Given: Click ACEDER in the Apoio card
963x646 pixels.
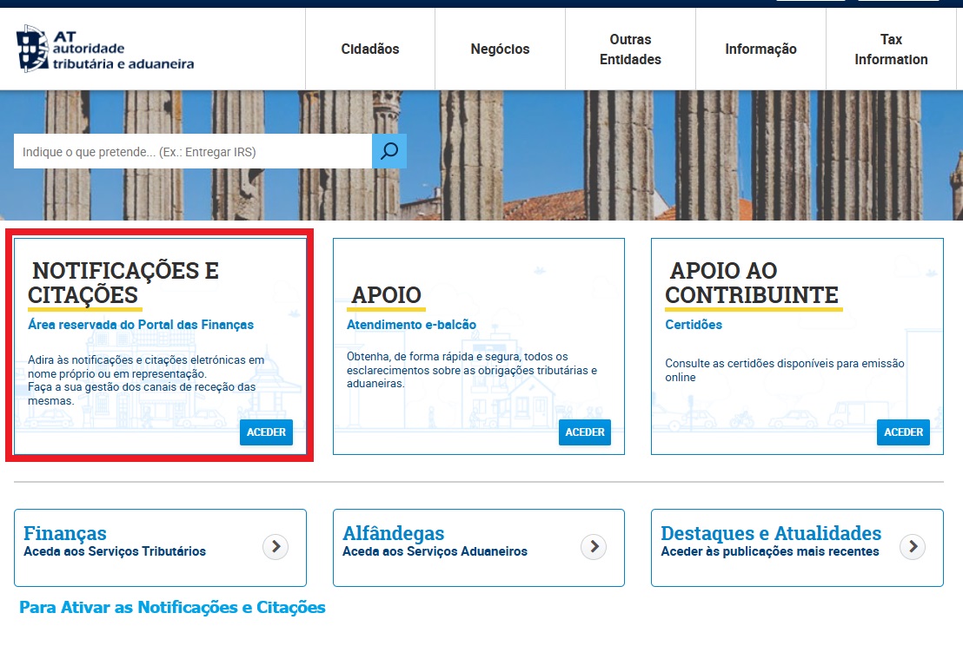Looking at the screenshot, I should point(585,432).
